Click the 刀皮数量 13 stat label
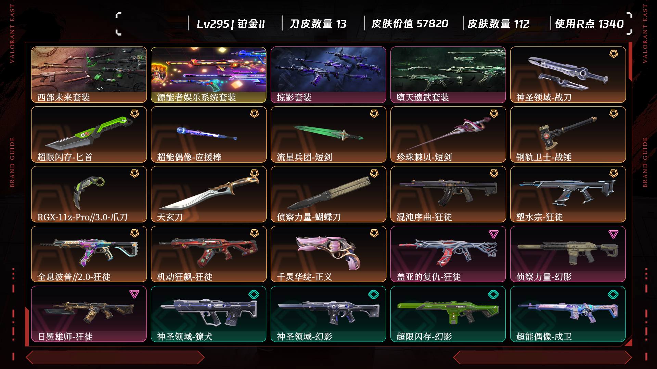Viewport: 657px width, 369px height. coord(318,24)
